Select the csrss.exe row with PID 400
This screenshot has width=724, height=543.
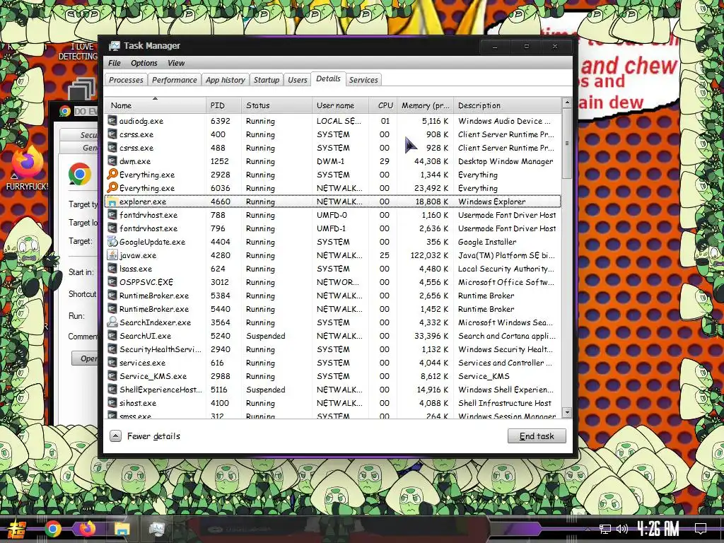coord(332,134)
